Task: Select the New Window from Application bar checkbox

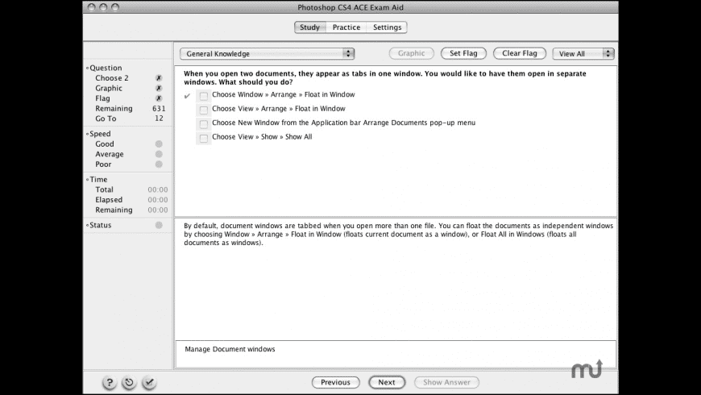Action: tap(204, 124)
